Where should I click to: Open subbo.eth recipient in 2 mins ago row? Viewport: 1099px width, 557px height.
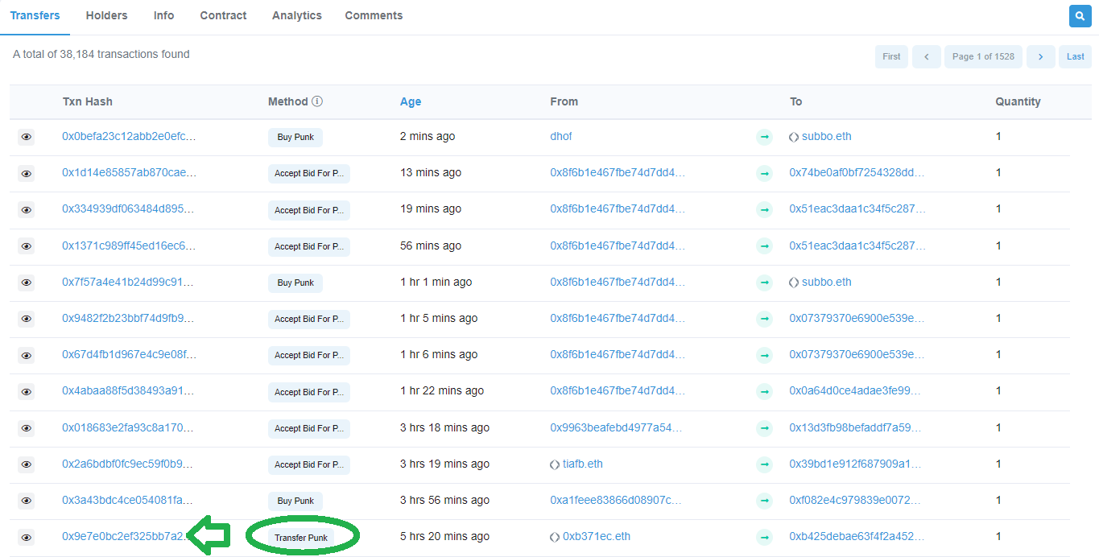826,136
